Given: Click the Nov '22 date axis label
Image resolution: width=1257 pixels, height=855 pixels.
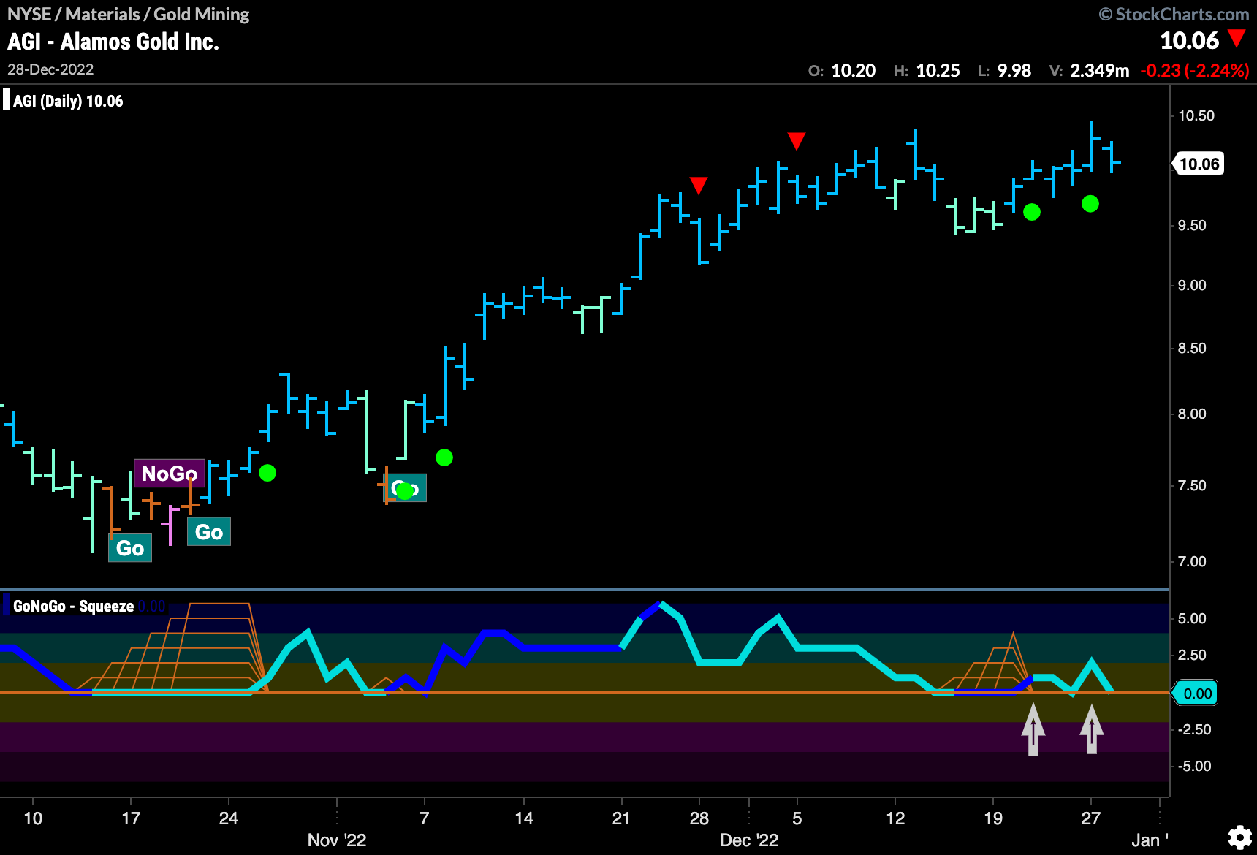Looking at the screenshot, I should (337, 840).
